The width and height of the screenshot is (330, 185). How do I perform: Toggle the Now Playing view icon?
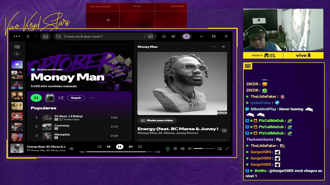click(x=168, y=149)
